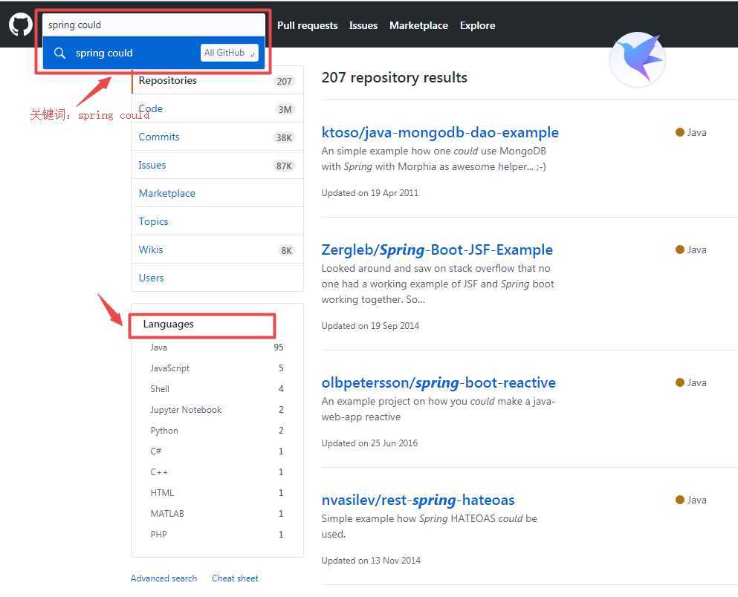Switch to Commits results with 38K count
Viewport: 738px width, 597px height.
pyautogui.click(x=218, y=137)
